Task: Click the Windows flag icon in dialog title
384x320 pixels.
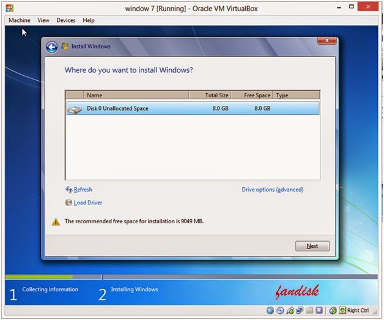Action: click(x=65, y=46)
